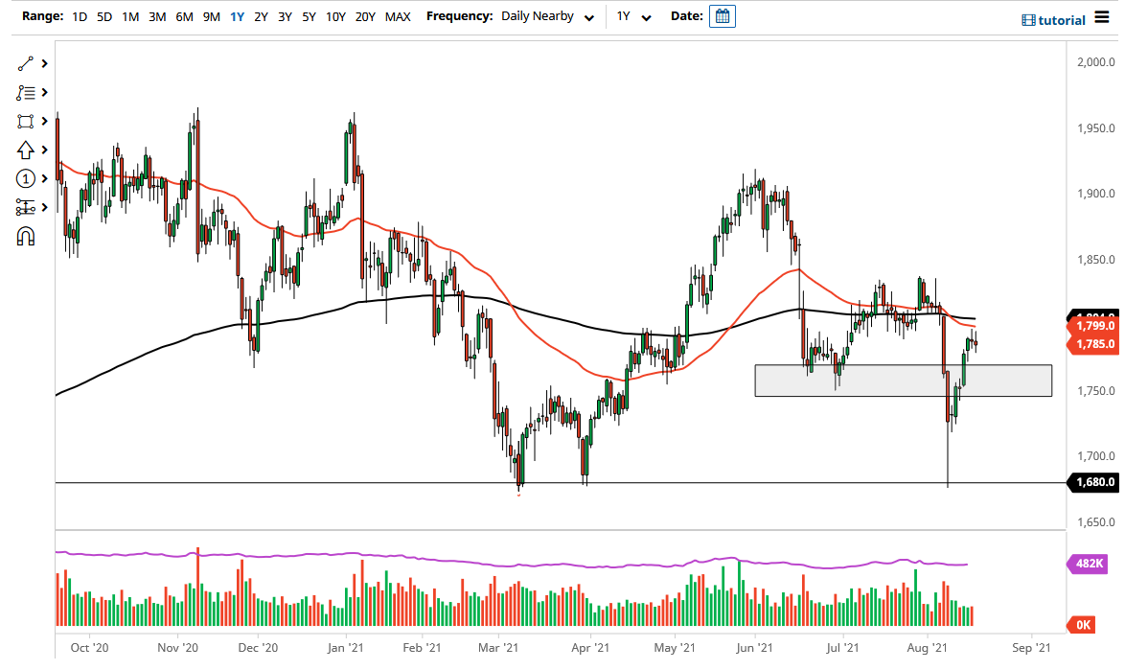Set range to 1M

coord(130,16)
